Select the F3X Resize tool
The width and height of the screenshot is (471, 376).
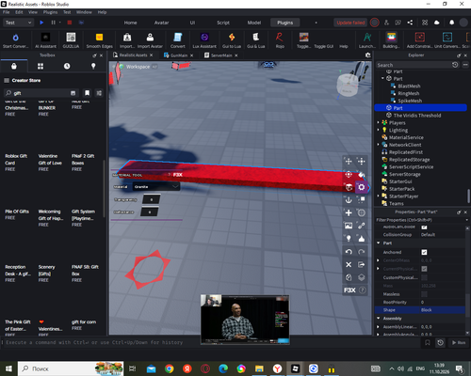362,162
